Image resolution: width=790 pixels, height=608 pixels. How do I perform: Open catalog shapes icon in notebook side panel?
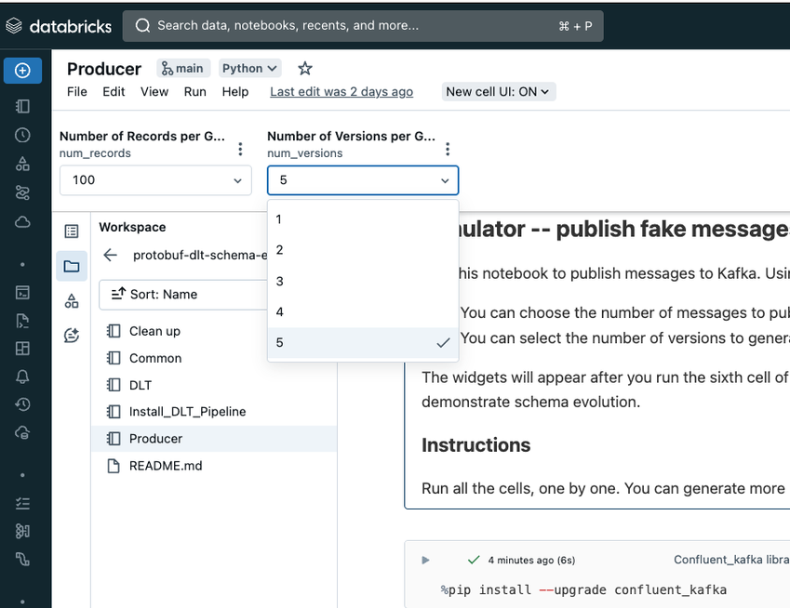(x=72, y=301)
